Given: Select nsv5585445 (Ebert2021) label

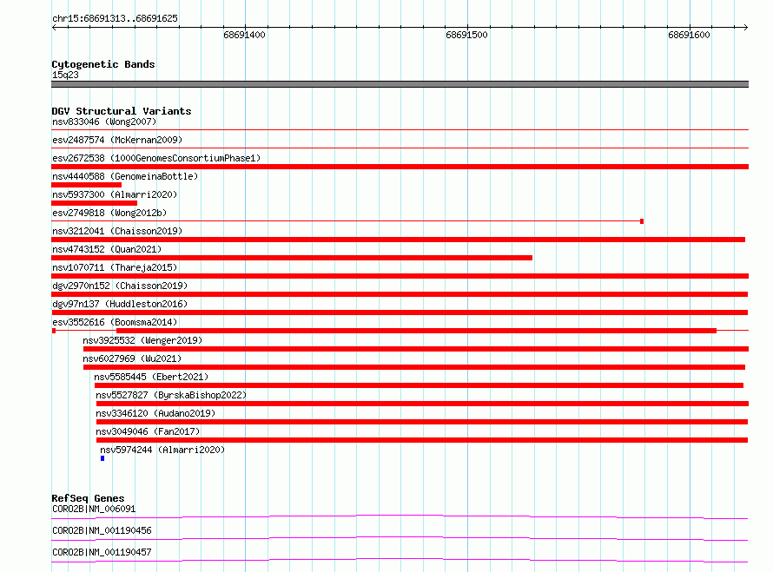Looking at the screenshot, I should 151,377.
